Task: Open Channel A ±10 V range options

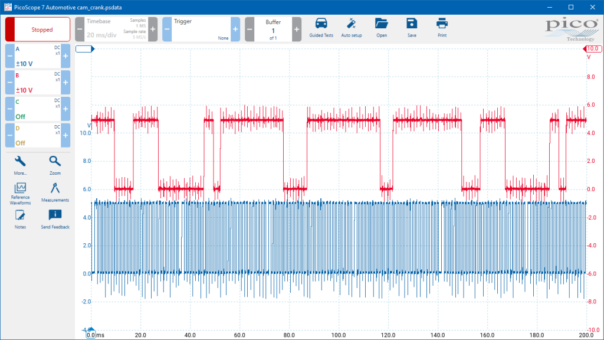Action: 38,56
